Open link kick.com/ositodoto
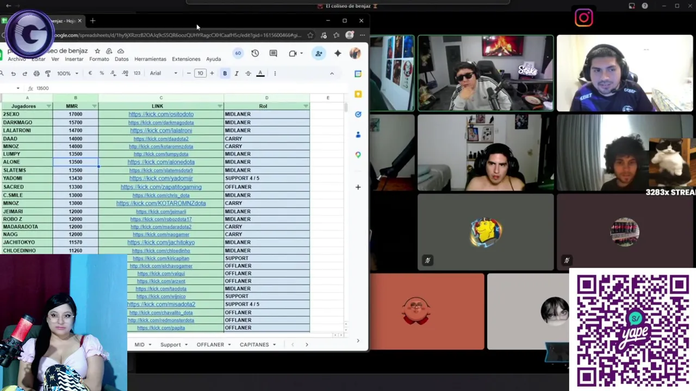The image size is (696, 391). 161,114
